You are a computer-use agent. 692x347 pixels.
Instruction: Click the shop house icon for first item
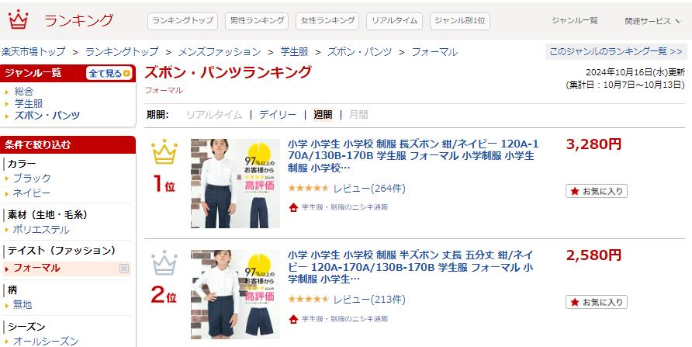[x=293, y=207]
